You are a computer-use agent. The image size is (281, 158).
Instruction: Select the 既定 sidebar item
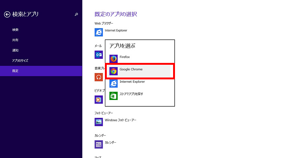(15, 71)
